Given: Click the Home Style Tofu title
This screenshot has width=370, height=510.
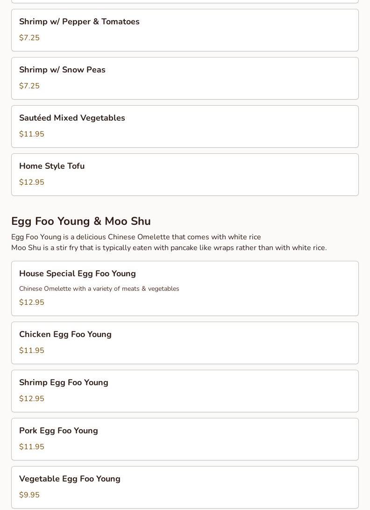Looking at the screenshot, I should click(52, 166).
